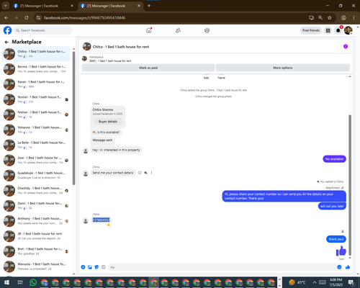Open WhatsApp from the taskbar

tap(33, 282)
